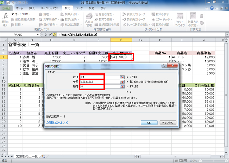229x163 pixels.
Task: Click the Excel Help question mark icon
Action: tap(212, 8)
